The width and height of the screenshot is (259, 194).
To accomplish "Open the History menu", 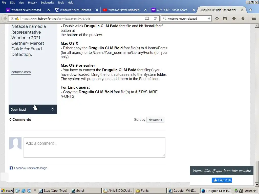I will (32, 3).
